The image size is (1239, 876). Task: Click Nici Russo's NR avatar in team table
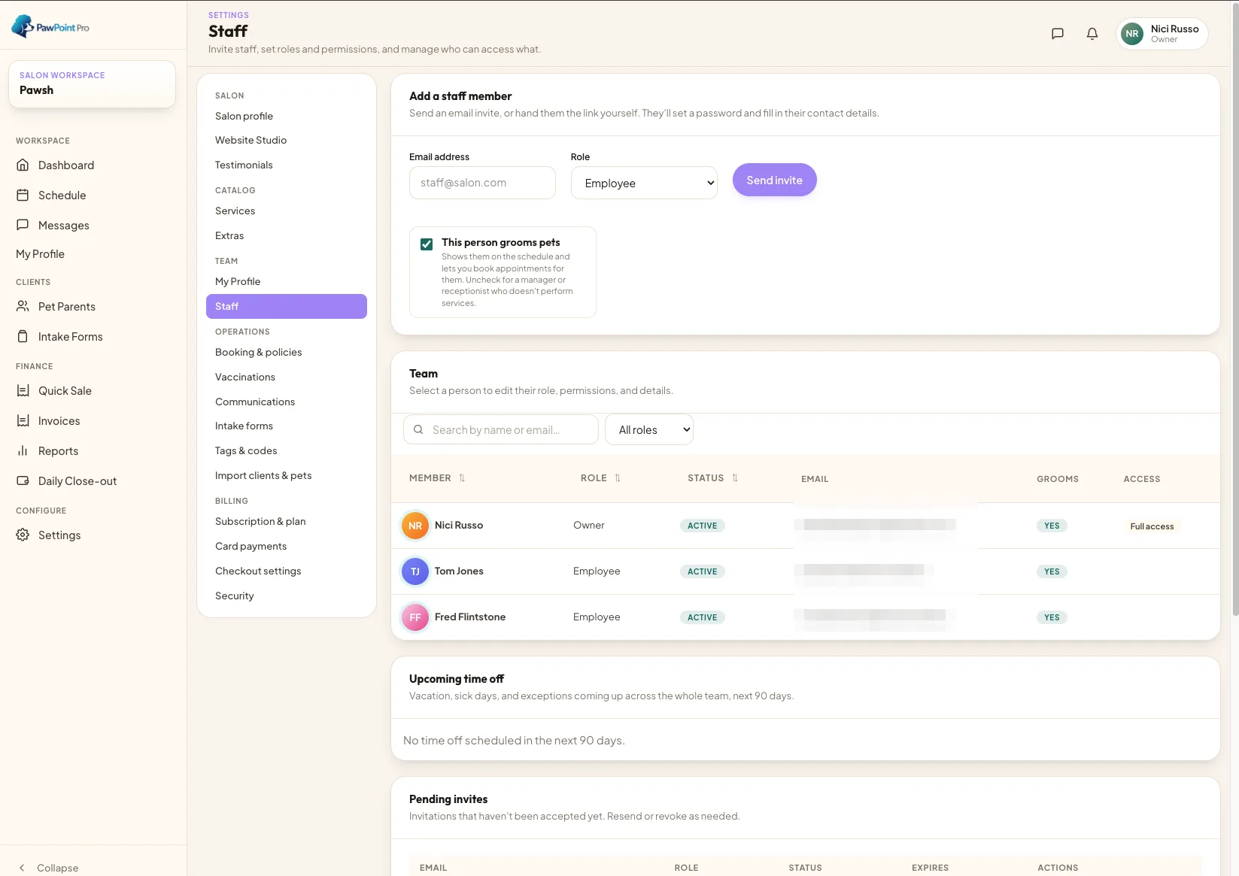point(415,526)
